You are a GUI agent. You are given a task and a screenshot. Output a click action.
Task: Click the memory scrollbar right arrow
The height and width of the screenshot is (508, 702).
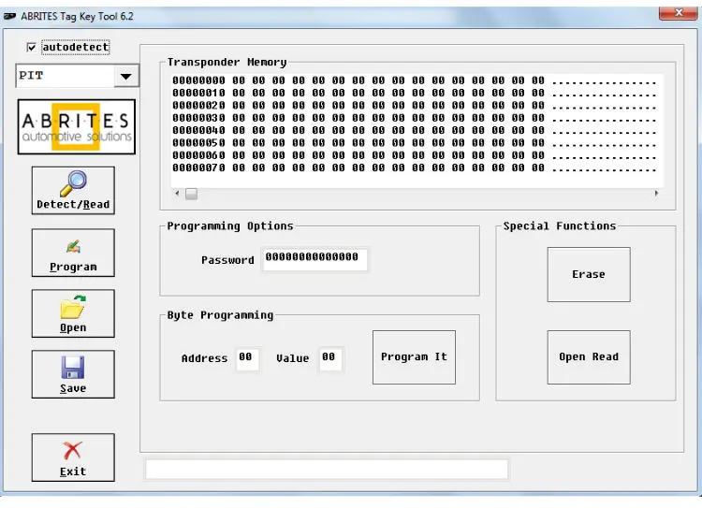click(656, 194)
